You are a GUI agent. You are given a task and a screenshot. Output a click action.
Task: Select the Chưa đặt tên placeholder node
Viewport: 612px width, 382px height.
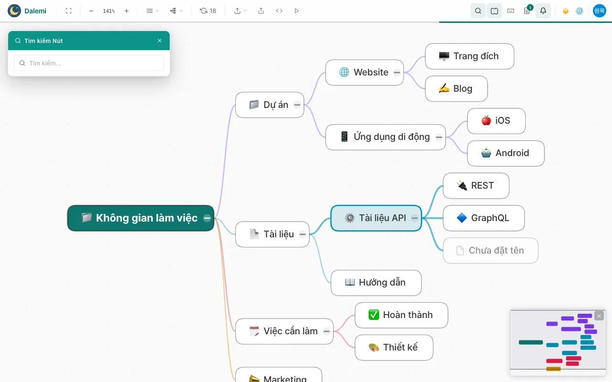coord(491,251)
